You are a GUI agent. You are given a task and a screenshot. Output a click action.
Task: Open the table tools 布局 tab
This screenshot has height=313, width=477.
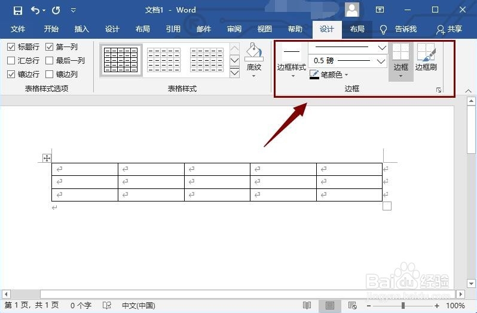357,29
